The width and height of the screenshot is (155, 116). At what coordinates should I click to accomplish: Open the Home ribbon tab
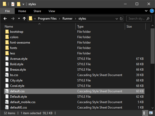point(22,11)
